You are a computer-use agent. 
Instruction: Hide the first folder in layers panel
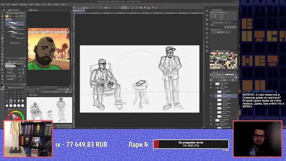click(x=211, y=88)
